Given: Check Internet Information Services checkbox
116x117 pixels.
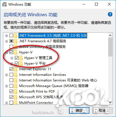Looking at the screenshot, I should pyautogui.click(x=11, y=75).
